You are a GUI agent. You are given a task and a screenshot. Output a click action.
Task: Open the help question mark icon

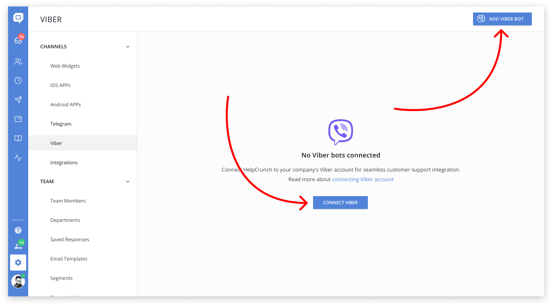click(x=18, y=230)
